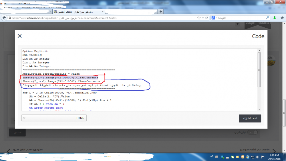Image resolution: width=286 pixels, height=161 pixels.
Task: Open the HTML code language dropdown
Action: click(x=54, y=118)
